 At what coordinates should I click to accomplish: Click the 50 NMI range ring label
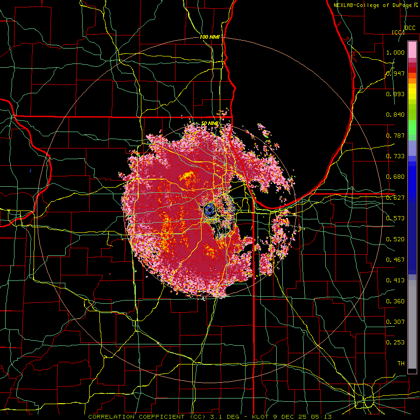point(210,123)
